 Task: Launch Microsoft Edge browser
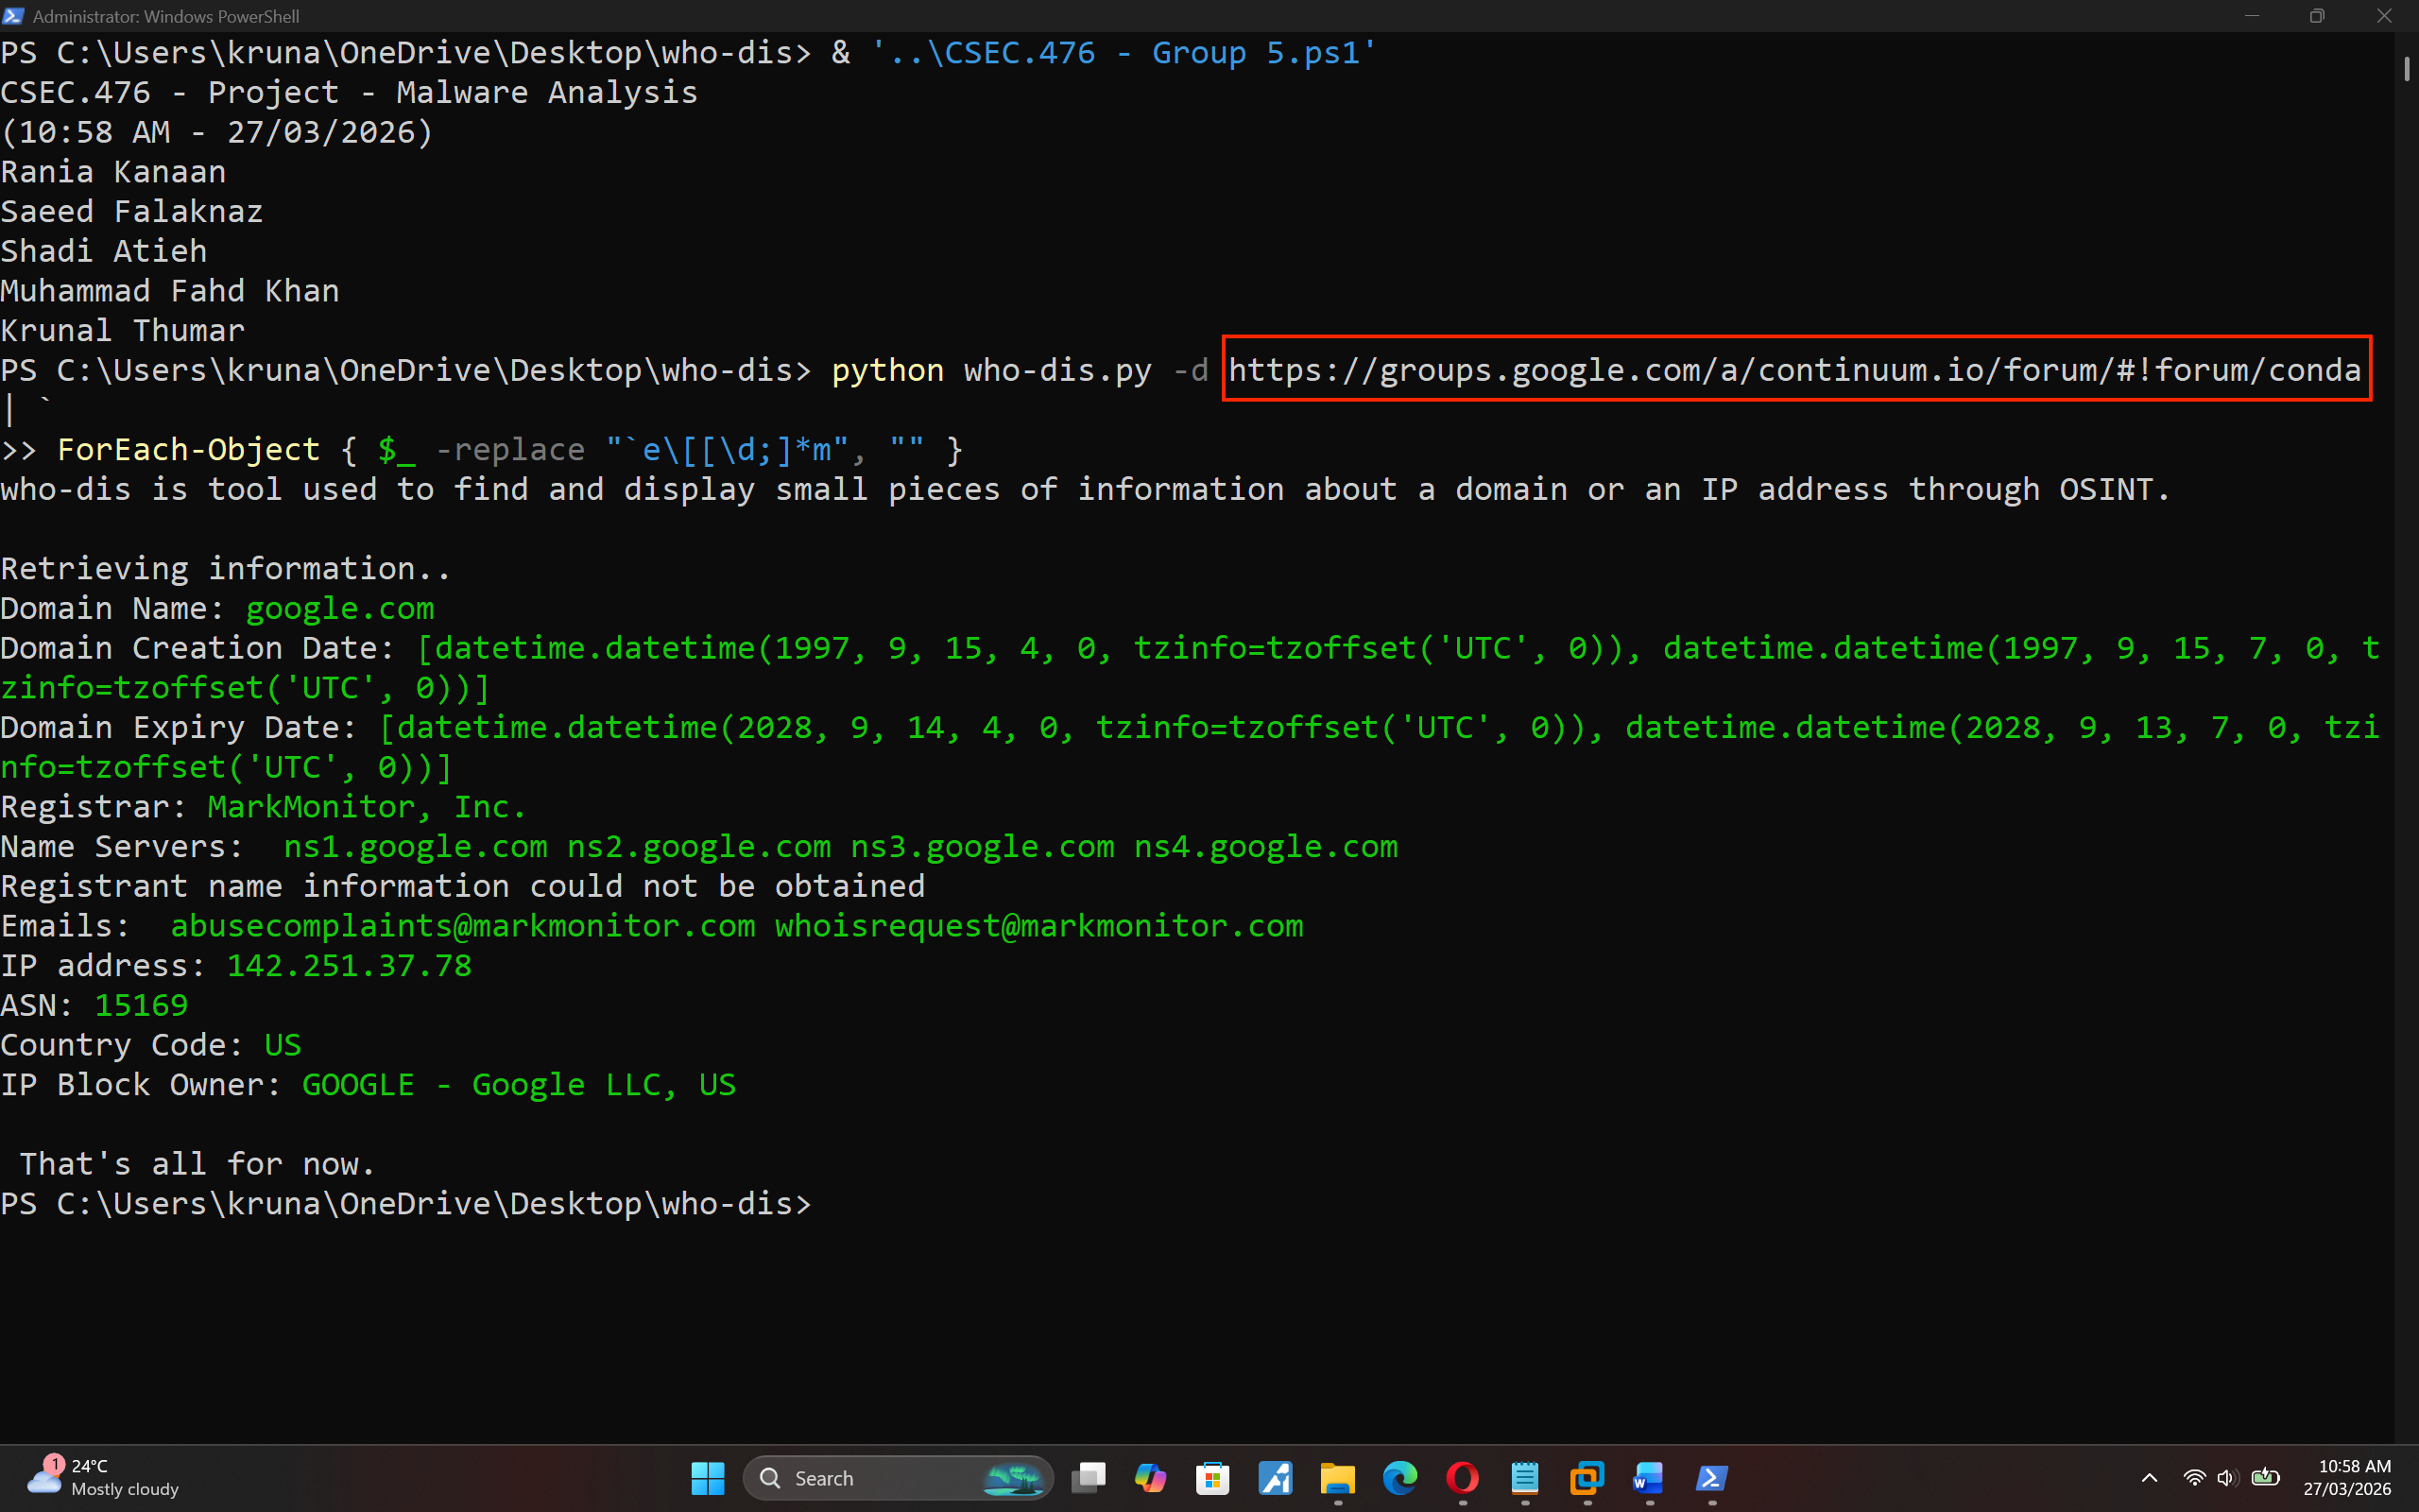tap(1399, 1477)
